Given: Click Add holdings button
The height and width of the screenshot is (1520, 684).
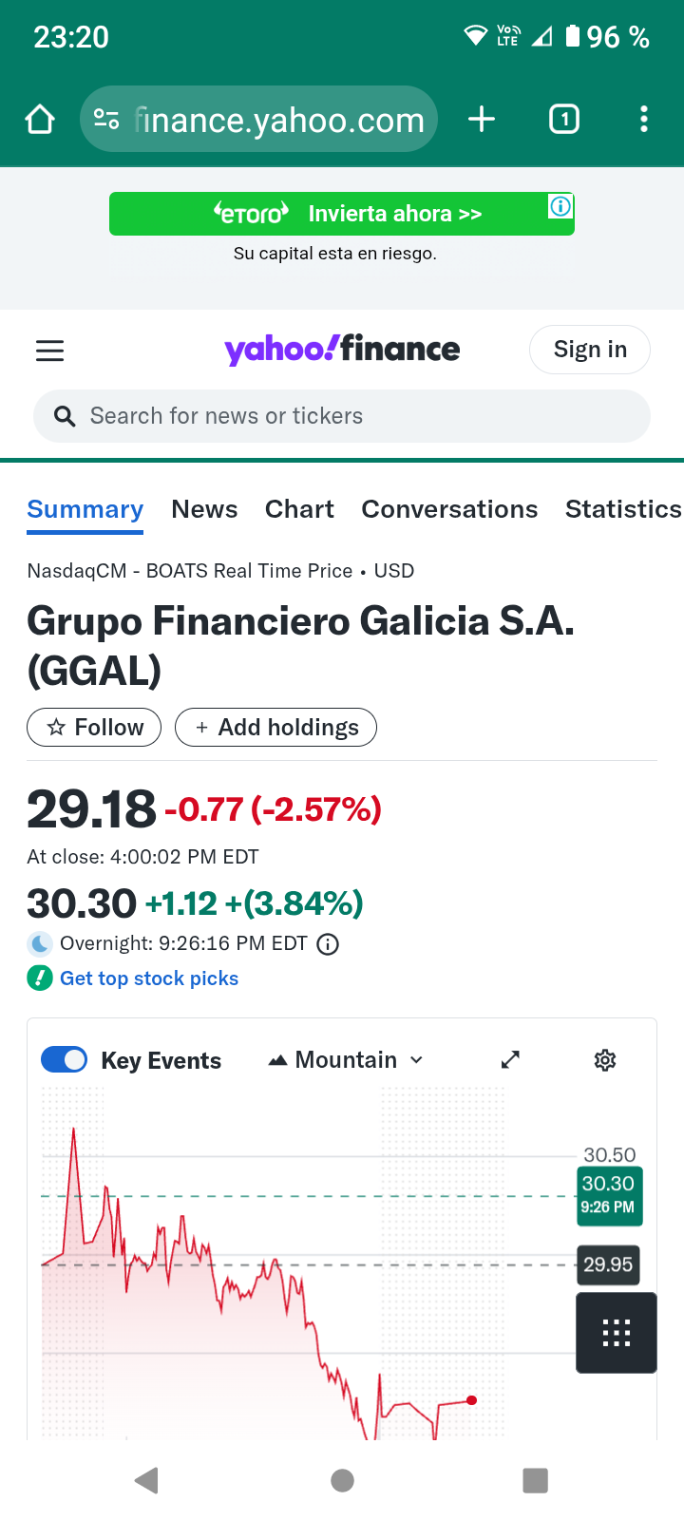Looking at the screenshot, I should coord(275,728).
